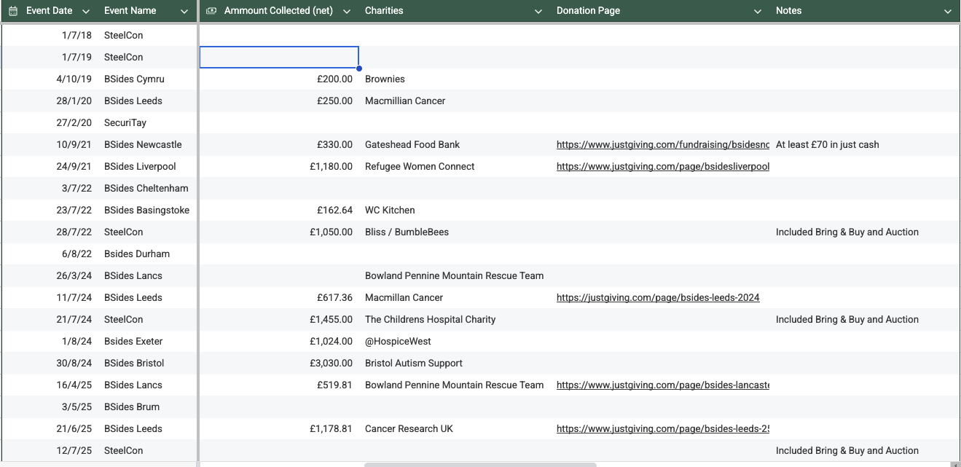Viewport: 961px width, 467px height.
Task: Click the Cancer Research UK charity cell
Action: pos(456,429)
